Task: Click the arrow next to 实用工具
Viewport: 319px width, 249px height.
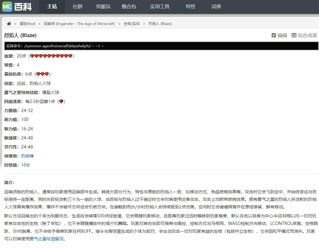Action: [x=173, y=7]
